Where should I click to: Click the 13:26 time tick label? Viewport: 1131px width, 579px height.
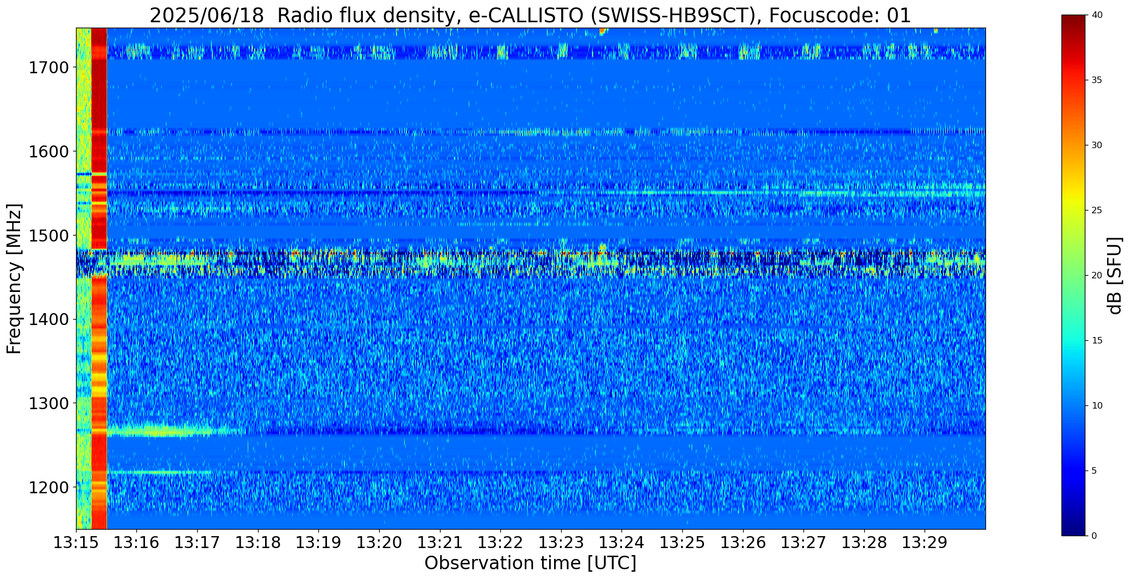tap(743, 543)
